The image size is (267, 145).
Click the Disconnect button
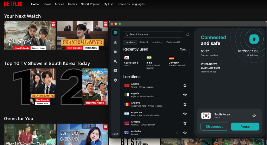click(x=214, y=126)
